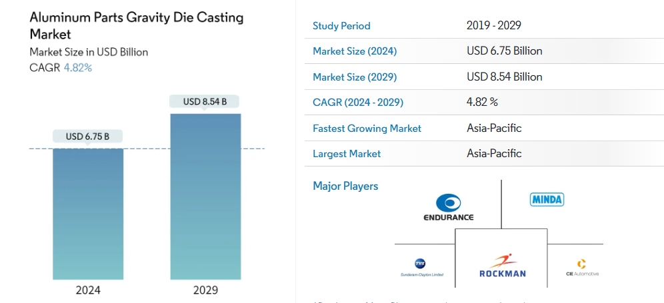Click the USD 6.75 B bar label
664x303 pixels.
tap(87, 137)
